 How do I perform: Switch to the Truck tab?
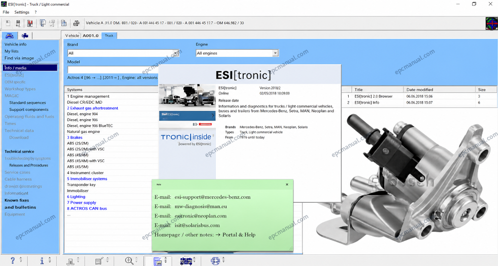click(109, 35)
